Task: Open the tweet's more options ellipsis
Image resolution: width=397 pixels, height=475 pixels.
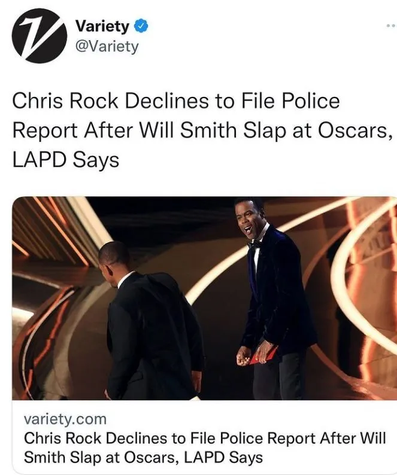Action: coord(391,26)
